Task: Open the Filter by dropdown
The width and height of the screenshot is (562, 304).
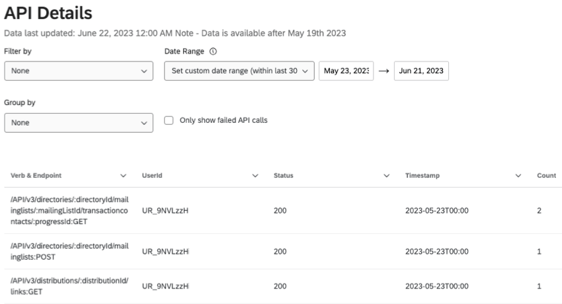Action: pos(79,71)
